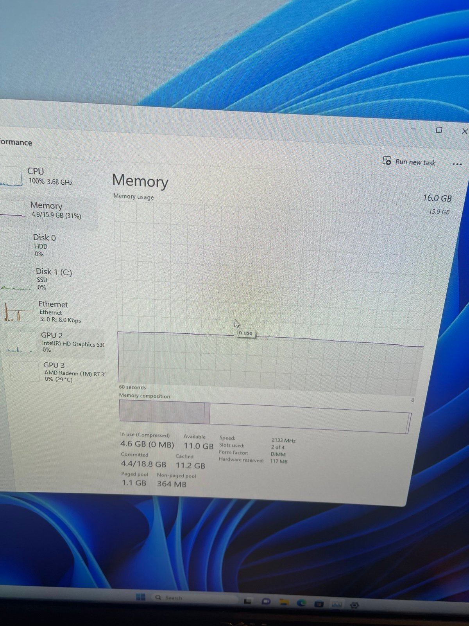This screenshot has width=469, height=626.
Task: Click the 'Form factor:' label
Action: (233, 452)
